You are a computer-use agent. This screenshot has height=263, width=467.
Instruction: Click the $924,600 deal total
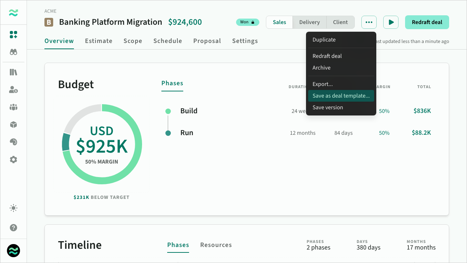pyautogui.click(x=185, y=22)
